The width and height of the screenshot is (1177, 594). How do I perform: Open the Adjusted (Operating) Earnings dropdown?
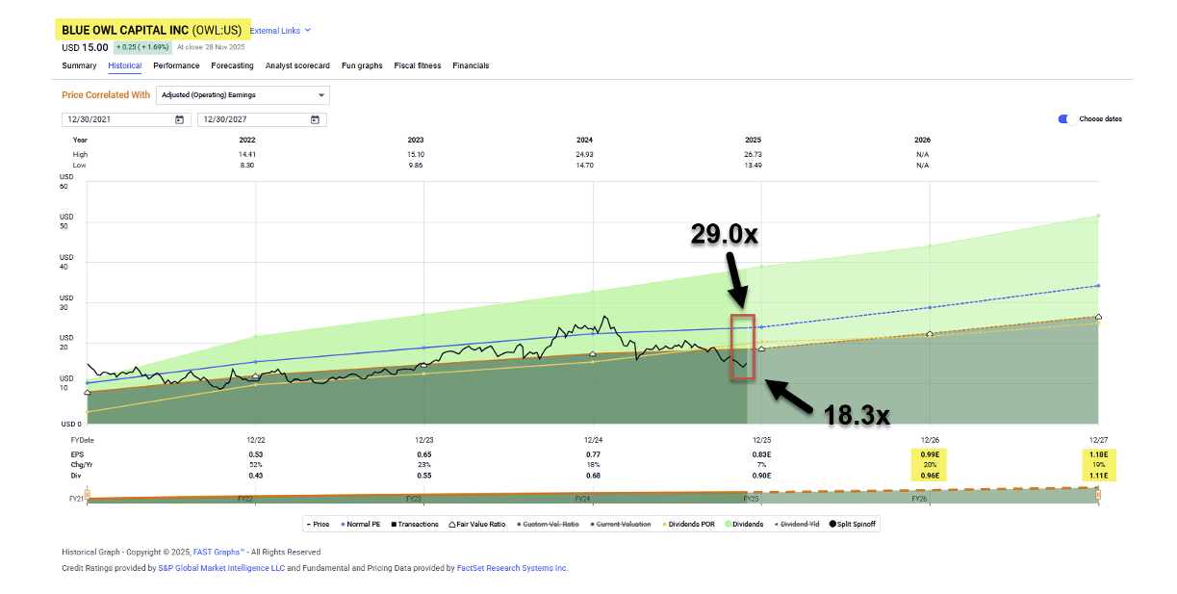point(243,95)
